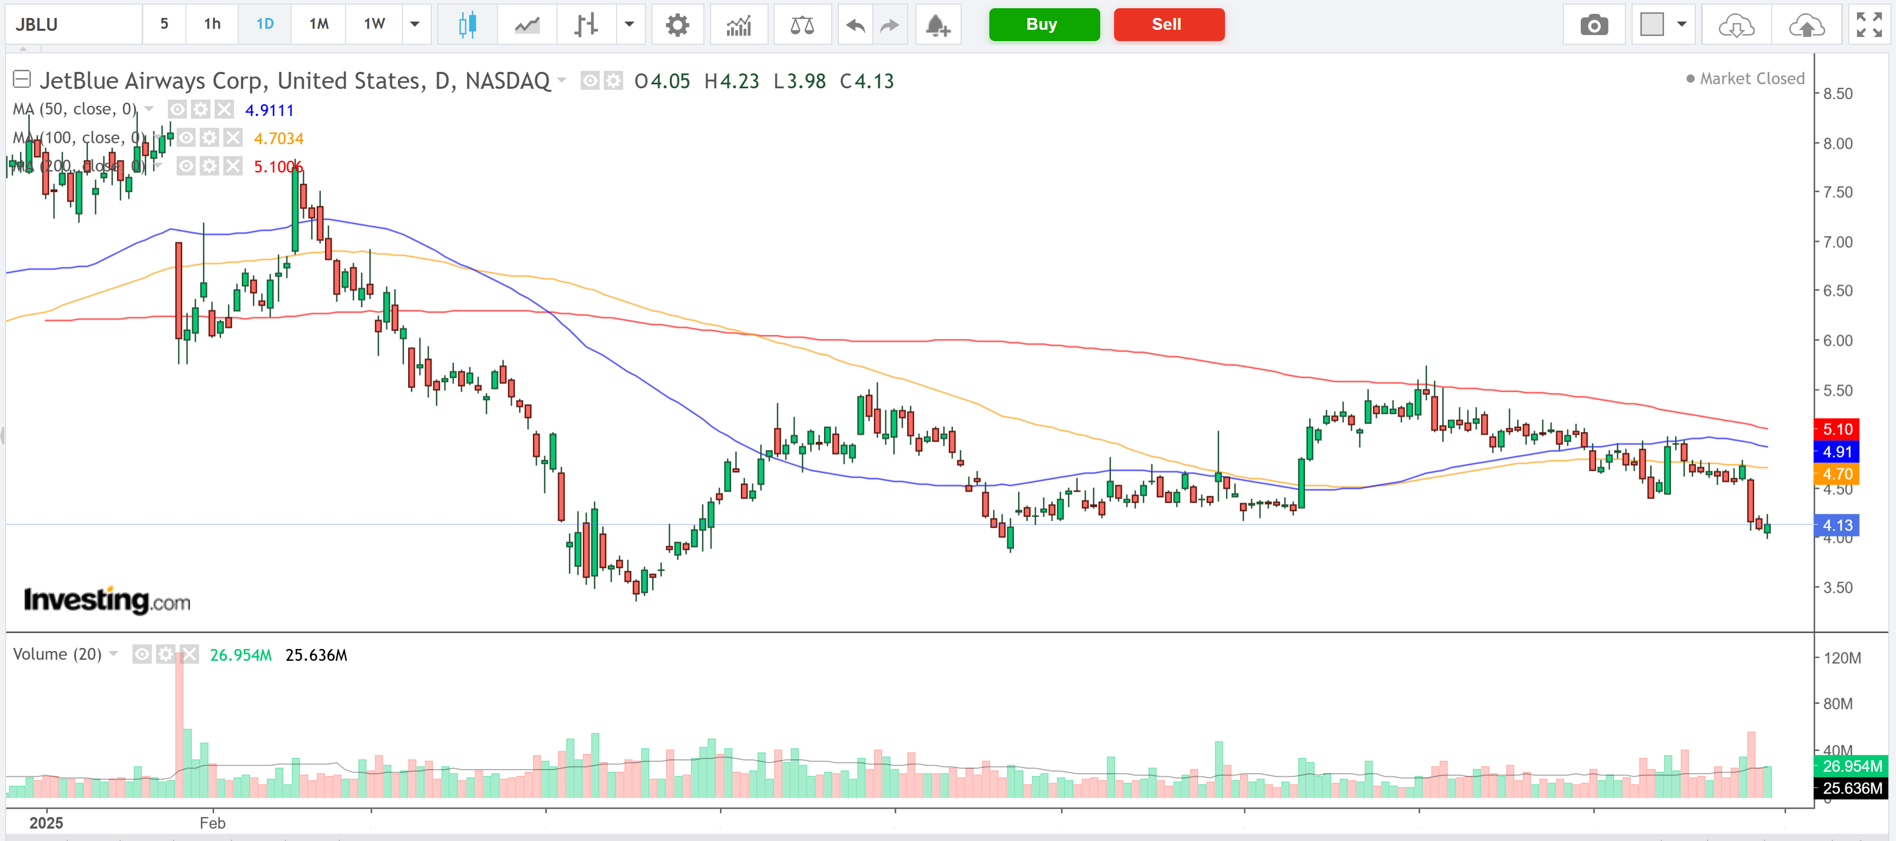Viewport: 1896px width, 841px height.
Task: Select the 1M timeframe tab
Action: 318,24
